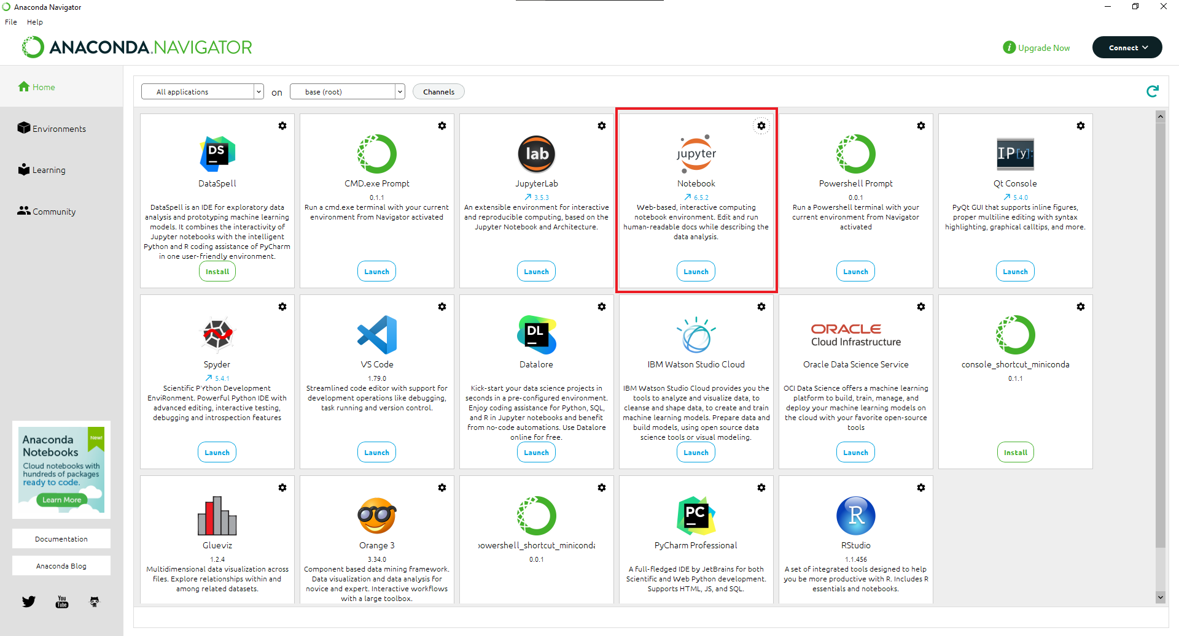Screen dimensions: 1179x636
Task: Open settings gear on console_shortcut_miniconda card
Action: click(x=1081, y=307)
